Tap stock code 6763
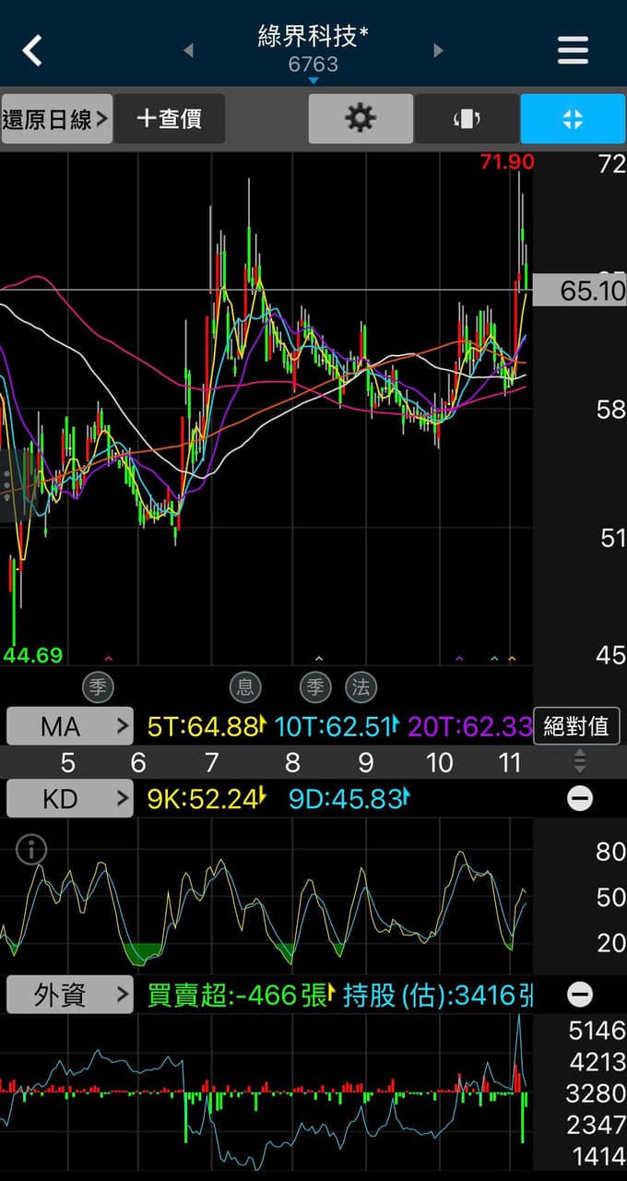The height and width of the screenshot is (1181, 627). [x=313, y=65]
